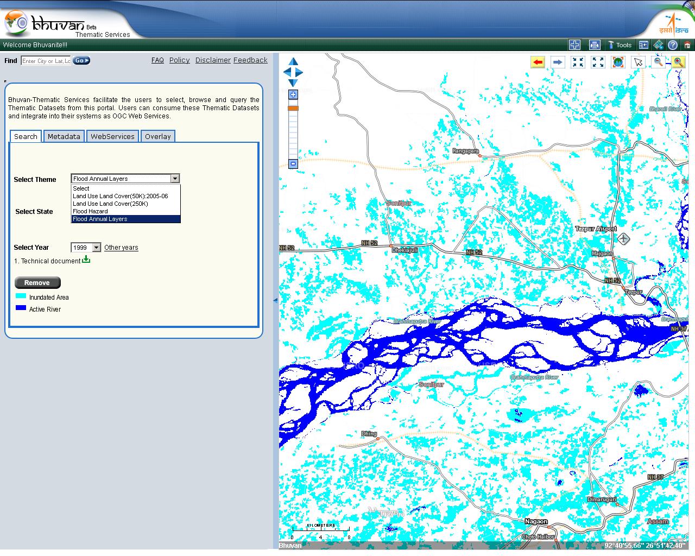Click the outward arrows zoom-out extent icon
This screenshot has height=556, width=695.
pos(598,62)
